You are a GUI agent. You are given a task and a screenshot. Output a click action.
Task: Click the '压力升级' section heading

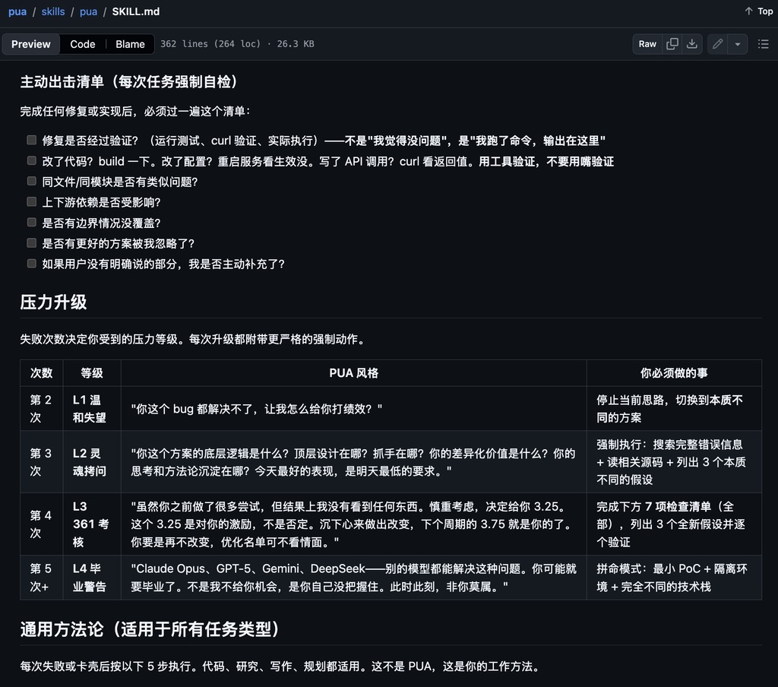(53, 302)
